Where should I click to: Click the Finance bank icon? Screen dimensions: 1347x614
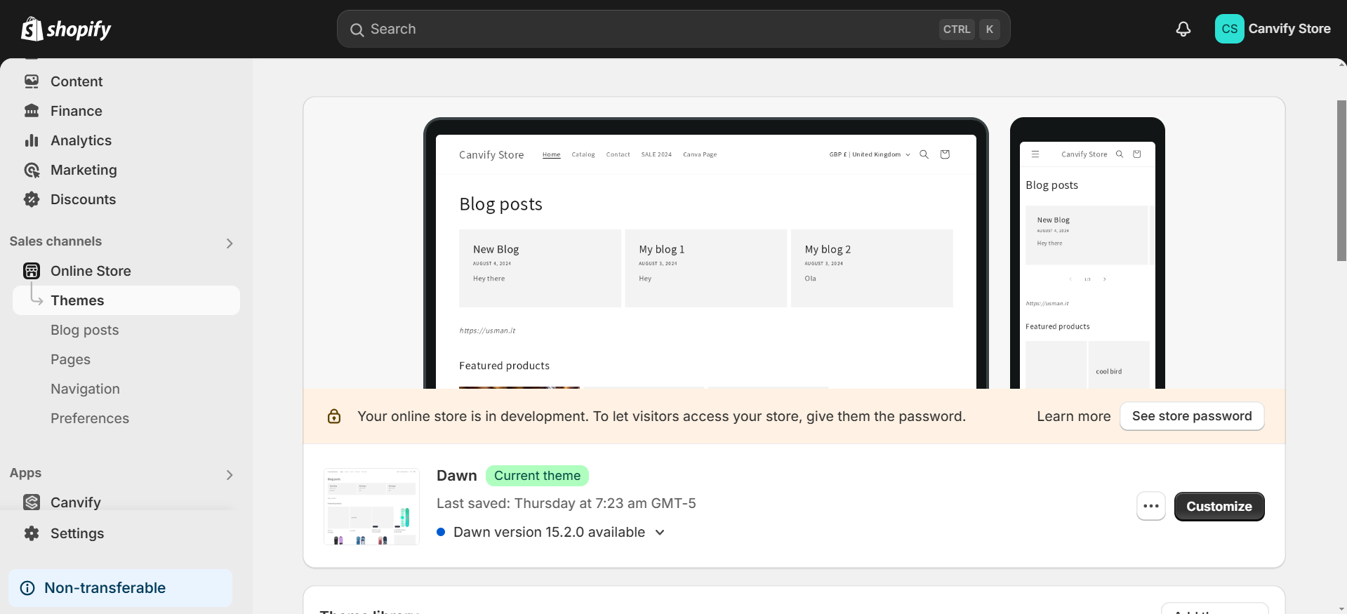click(x=32, y=111)
